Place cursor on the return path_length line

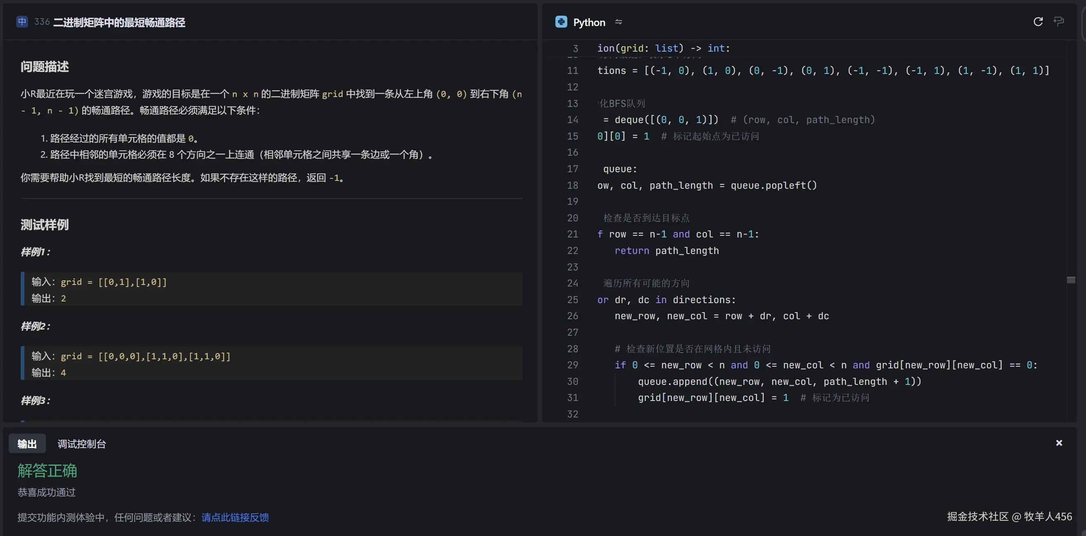click(x=666, y=251)
